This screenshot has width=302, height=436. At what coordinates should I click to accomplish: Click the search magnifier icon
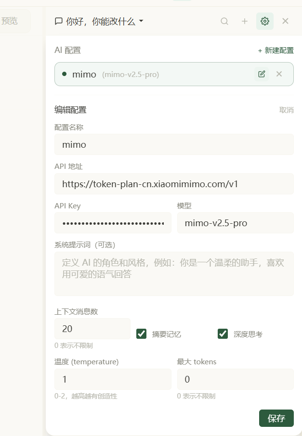click(x=224, y=21)
